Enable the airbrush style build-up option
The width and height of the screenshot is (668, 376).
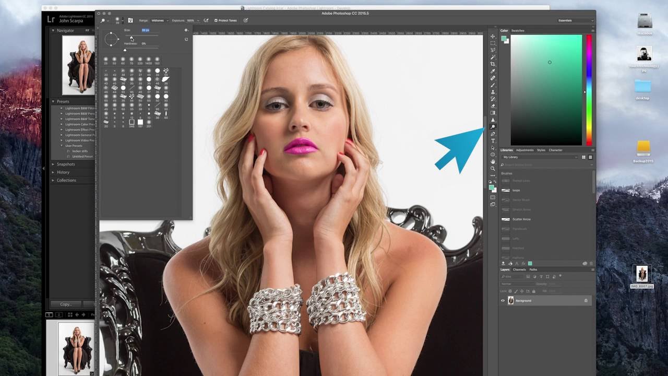[207, 20]
